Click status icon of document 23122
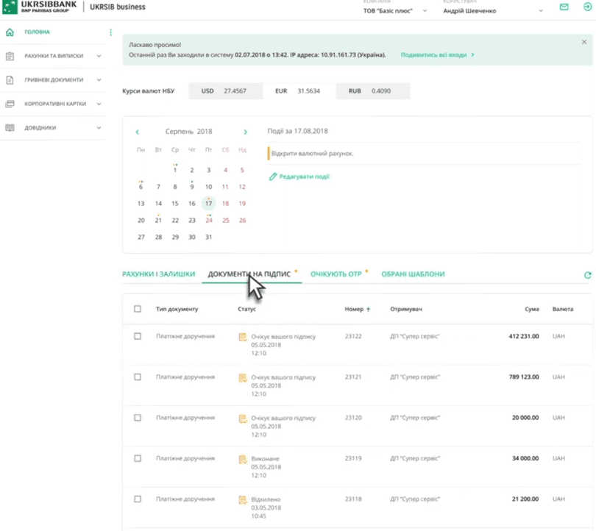596x531 pixels. click(x=242, y=337)
